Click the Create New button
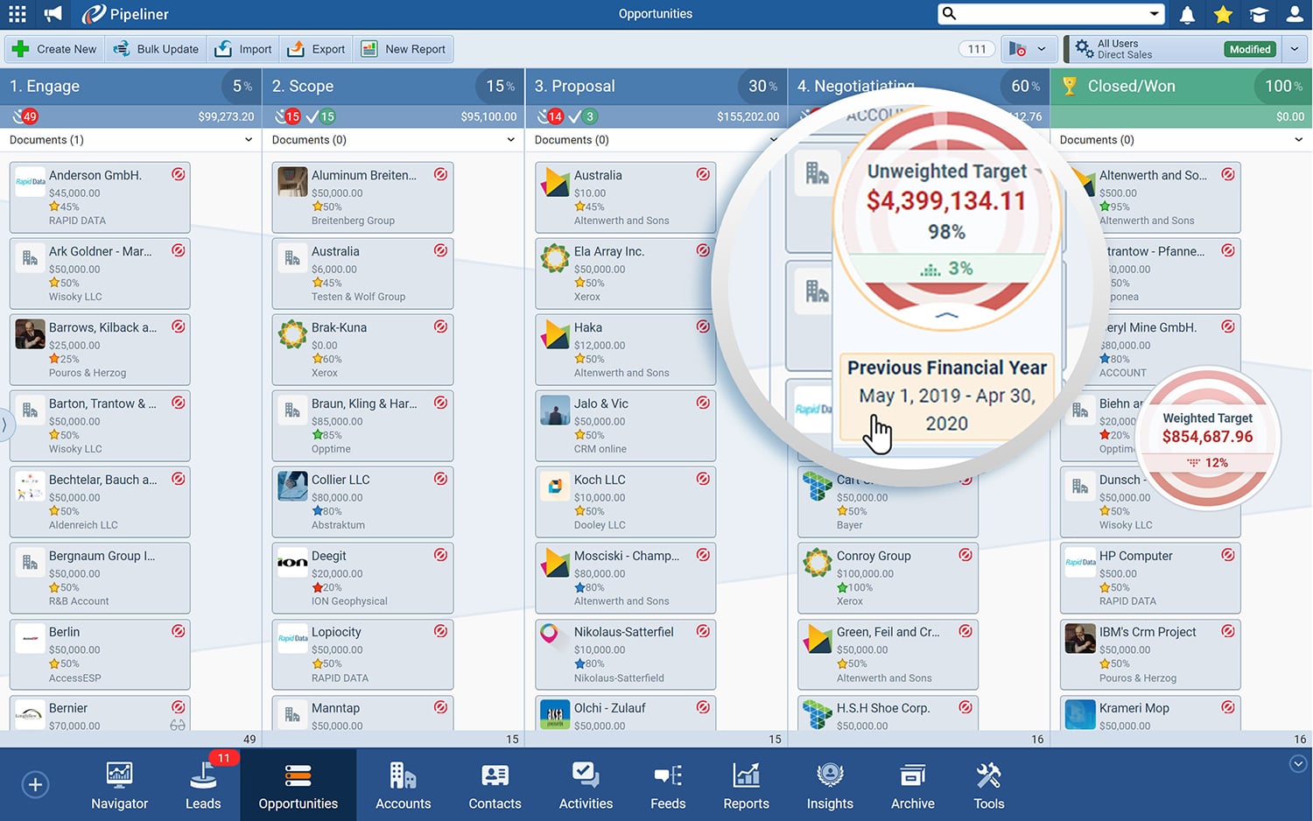This screenshot has height=821, width=1313. pos(54,49)
